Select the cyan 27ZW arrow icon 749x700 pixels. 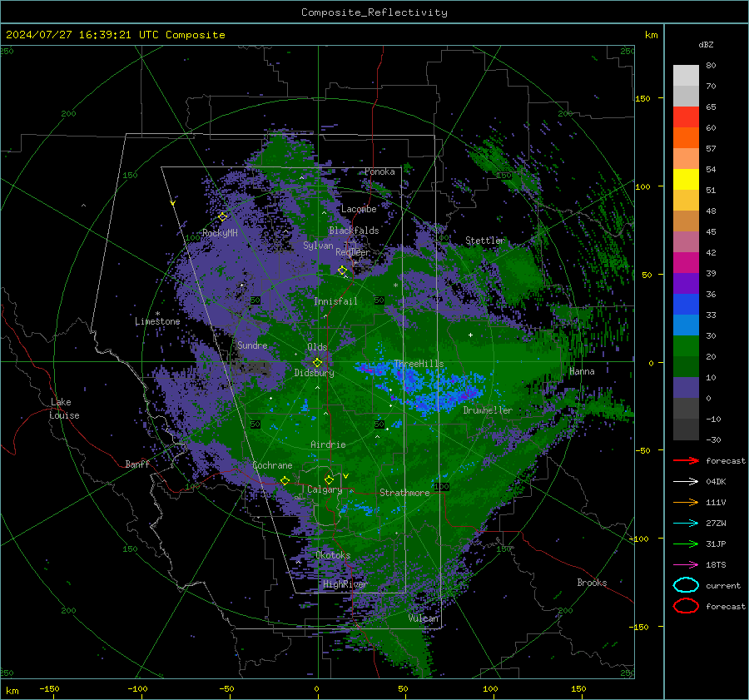[686, 524]
